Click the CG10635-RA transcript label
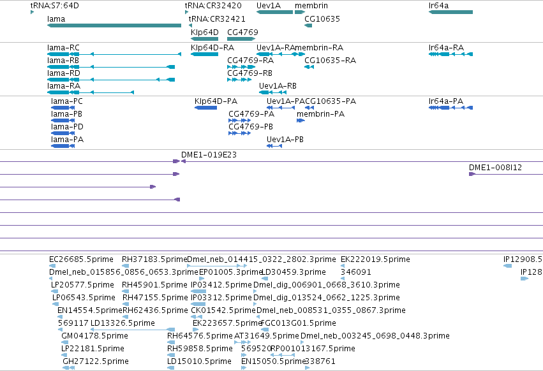This screenshot has width=543, height=371. [330, 61]
